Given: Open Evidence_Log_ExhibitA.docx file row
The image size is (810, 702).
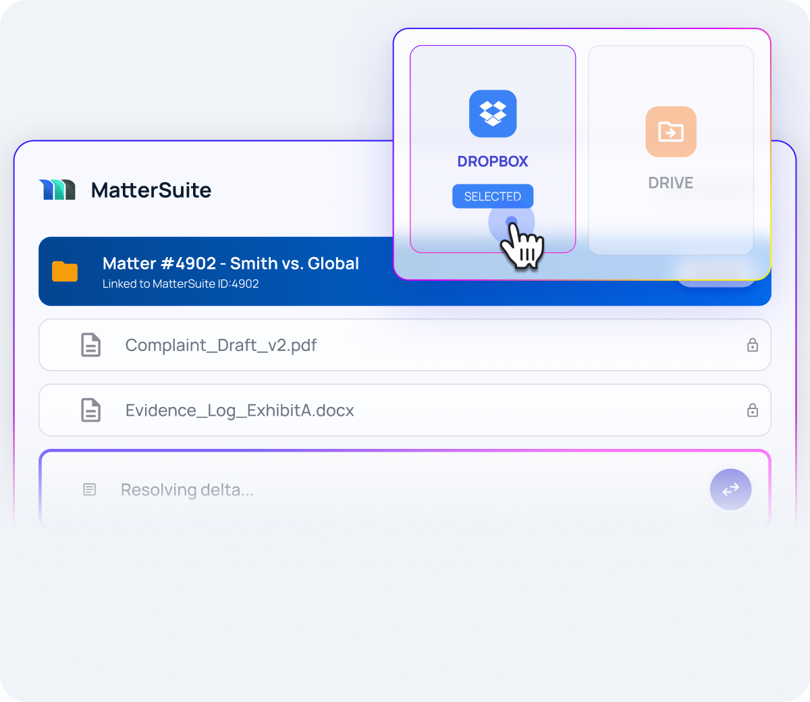Looking at the screenshot, I should (x=405, y=410).
